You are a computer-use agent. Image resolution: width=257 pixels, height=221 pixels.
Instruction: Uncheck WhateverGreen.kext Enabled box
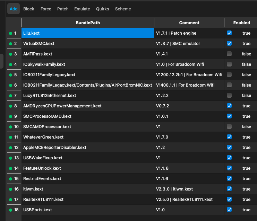(x=229, y=137)
